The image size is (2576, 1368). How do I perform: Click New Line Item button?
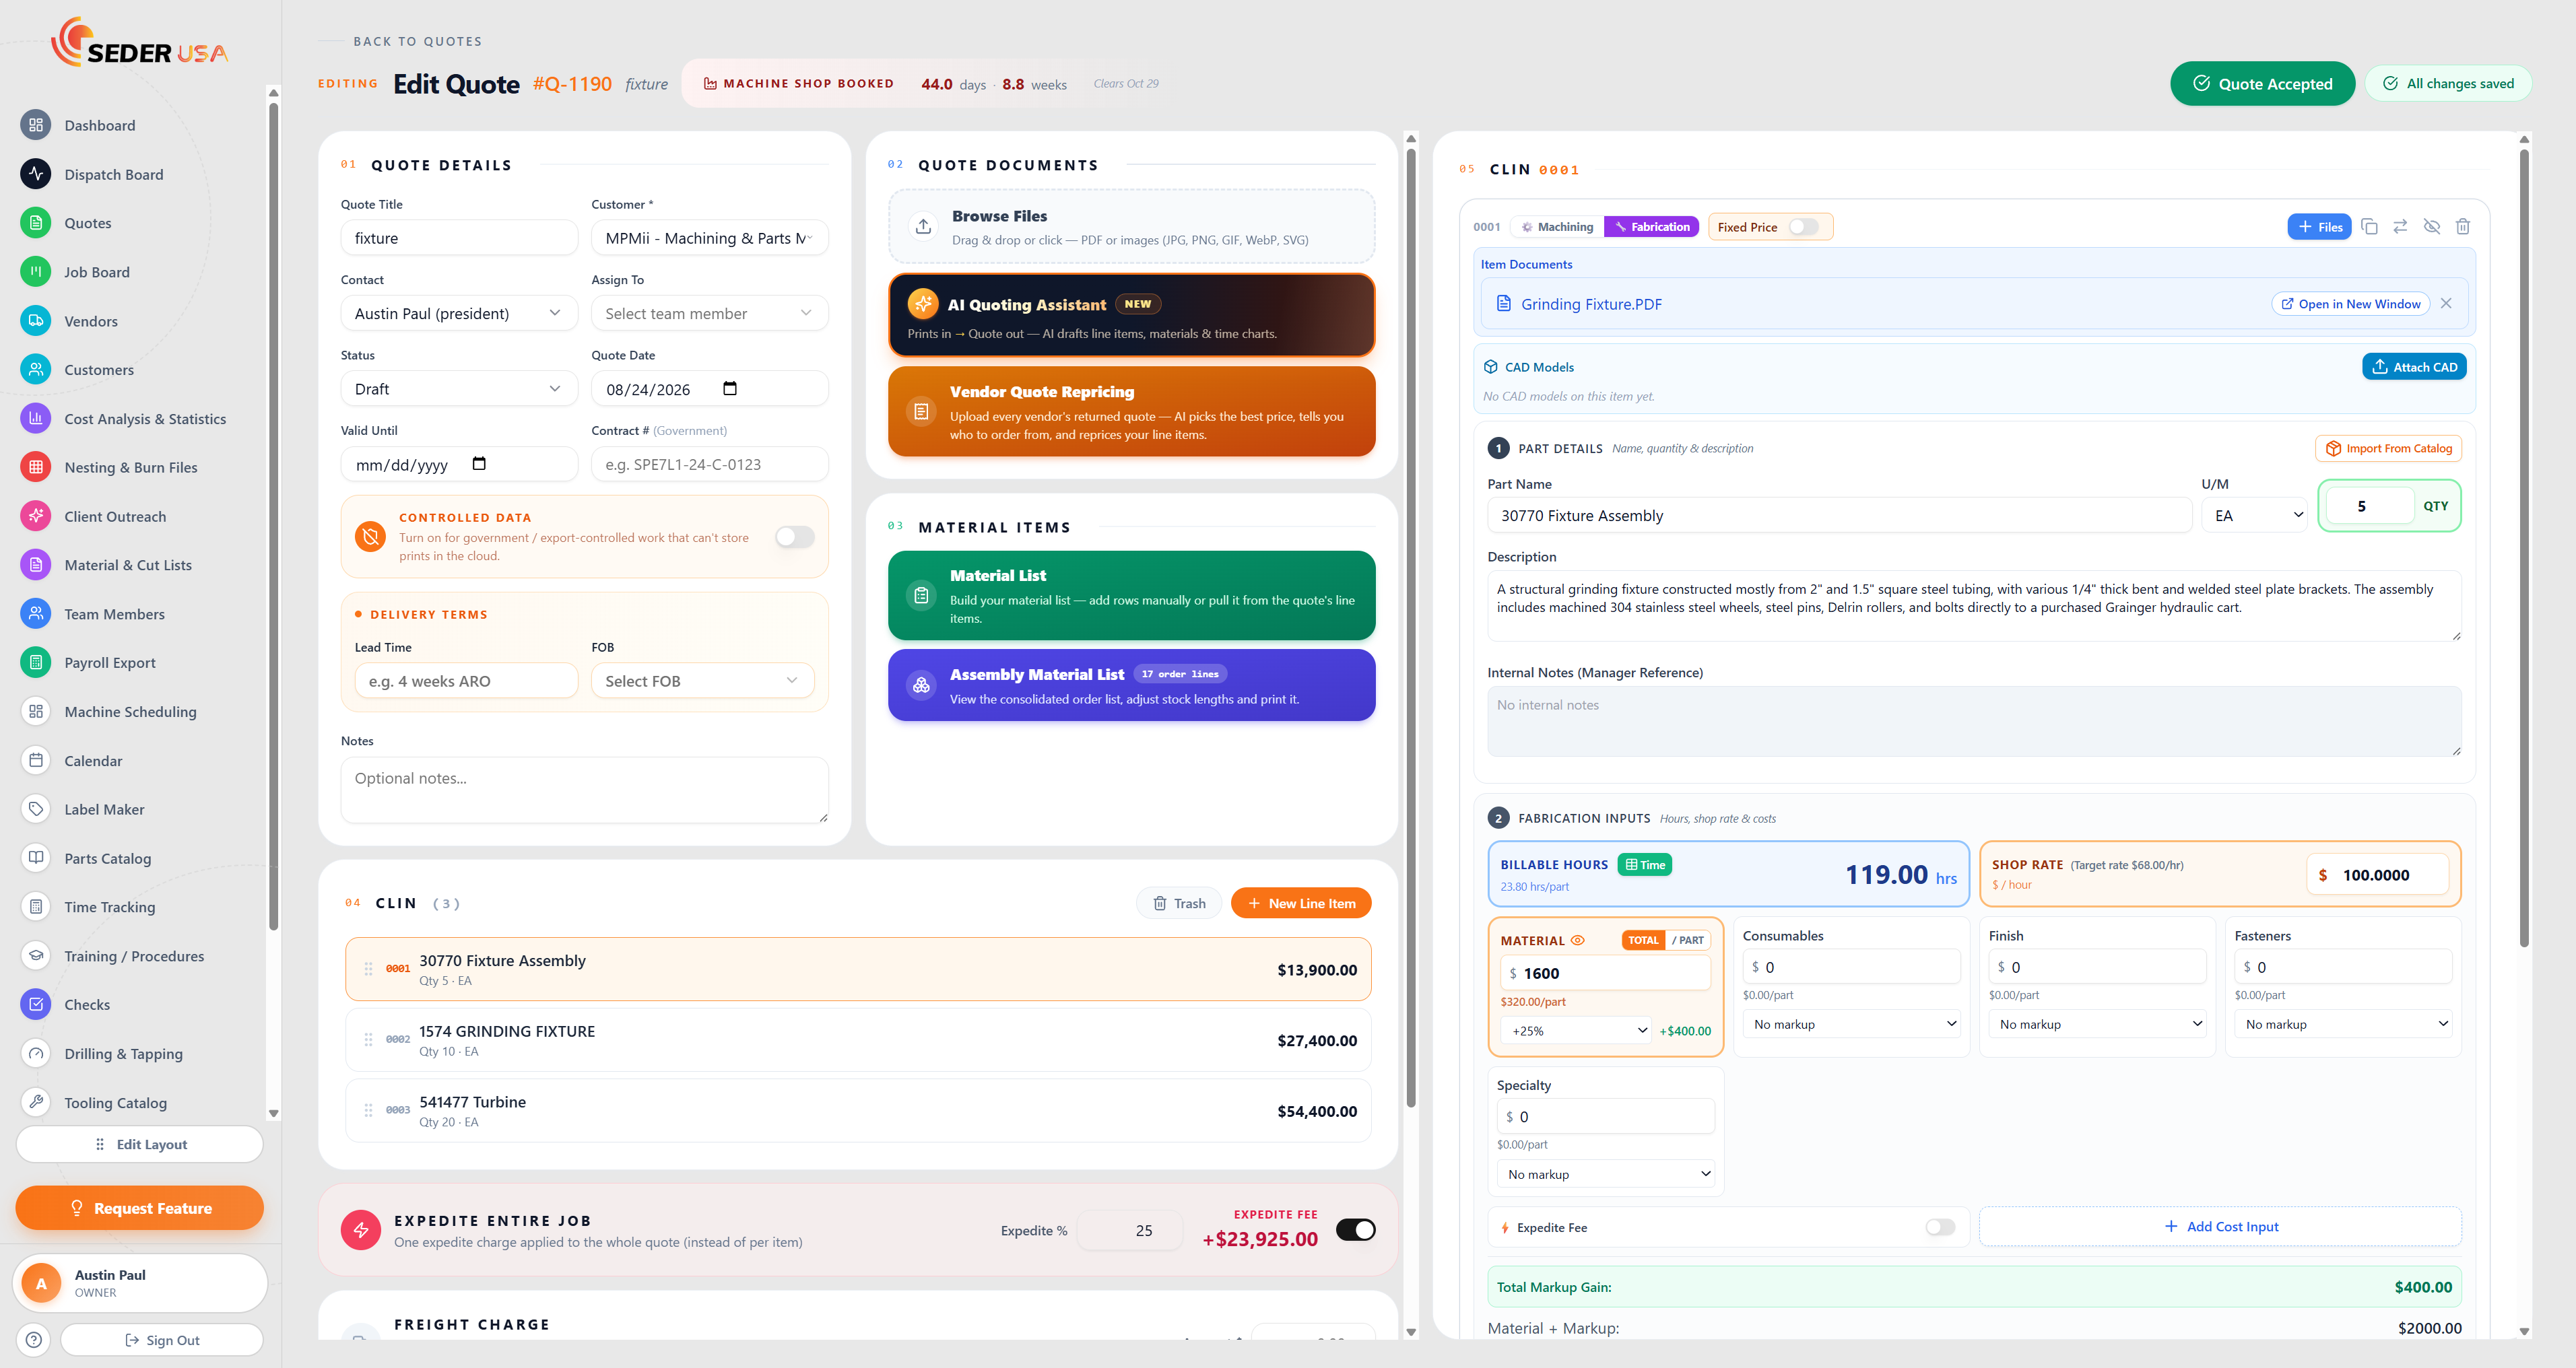[x=1301, y=903]
